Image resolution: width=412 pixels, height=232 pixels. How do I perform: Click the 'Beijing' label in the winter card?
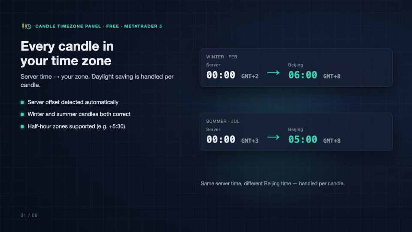tap(295, 65)
